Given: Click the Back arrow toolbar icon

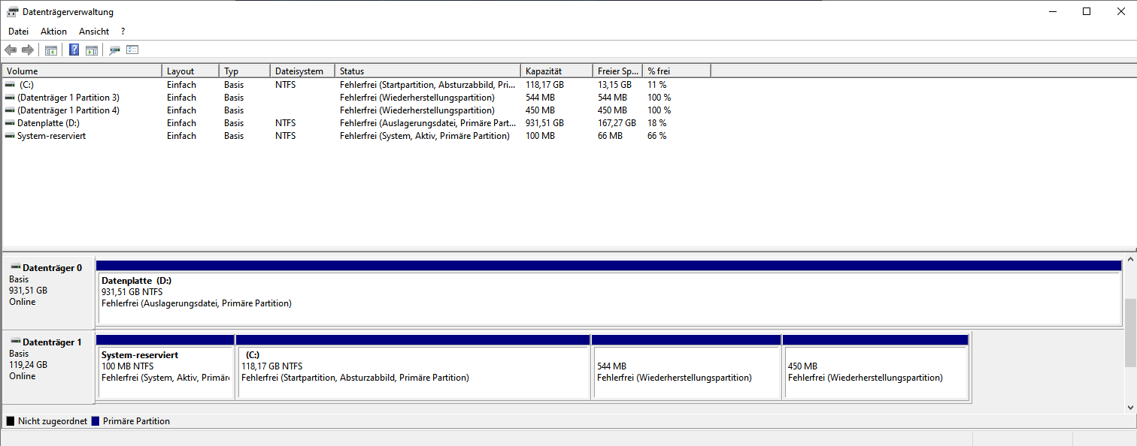Looking at the screenshot, I should click(11, 50).
